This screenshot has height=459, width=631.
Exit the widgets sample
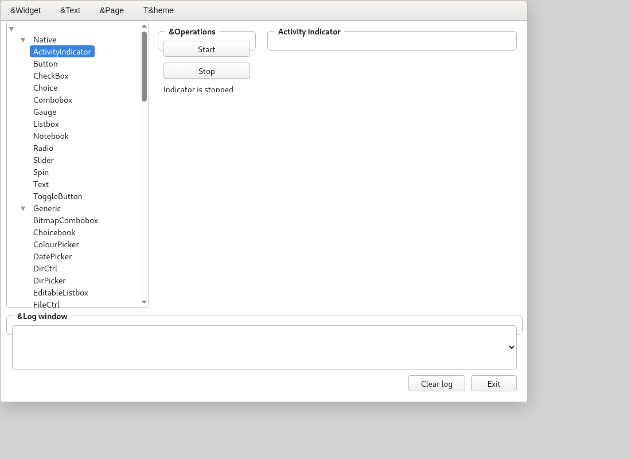(494, 383)
